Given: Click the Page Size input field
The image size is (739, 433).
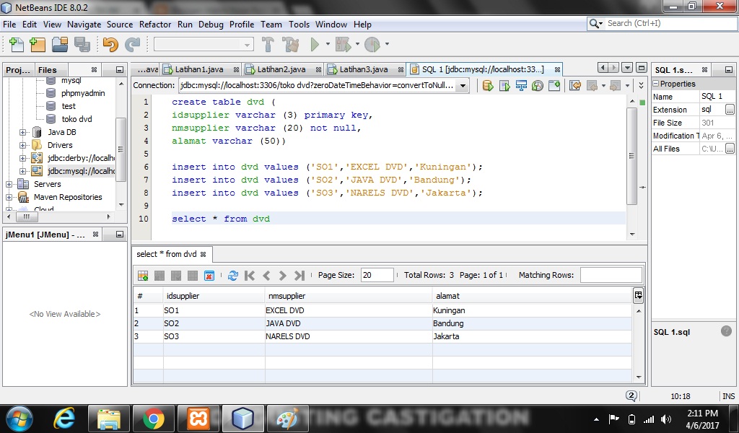Looking at the screenshot, I should [x=377, y=275].
